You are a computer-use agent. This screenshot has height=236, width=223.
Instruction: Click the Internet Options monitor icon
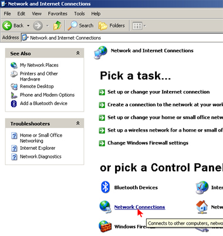tap(202, 187)
